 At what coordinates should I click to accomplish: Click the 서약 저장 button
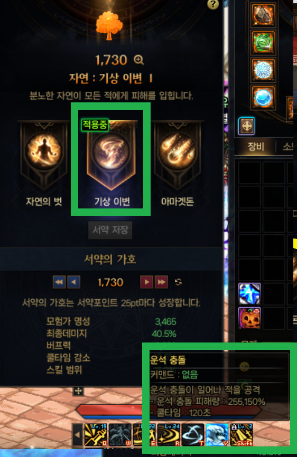[110, 230]
